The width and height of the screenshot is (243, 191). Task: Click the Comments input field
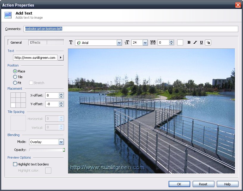131,29
